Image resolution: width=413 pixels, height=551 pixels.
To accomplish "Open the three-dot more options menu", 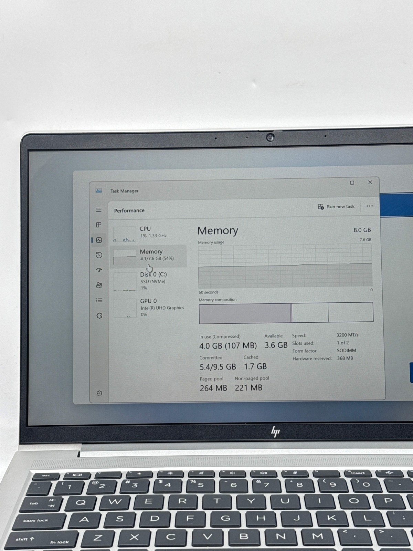I will pos(370,206).
